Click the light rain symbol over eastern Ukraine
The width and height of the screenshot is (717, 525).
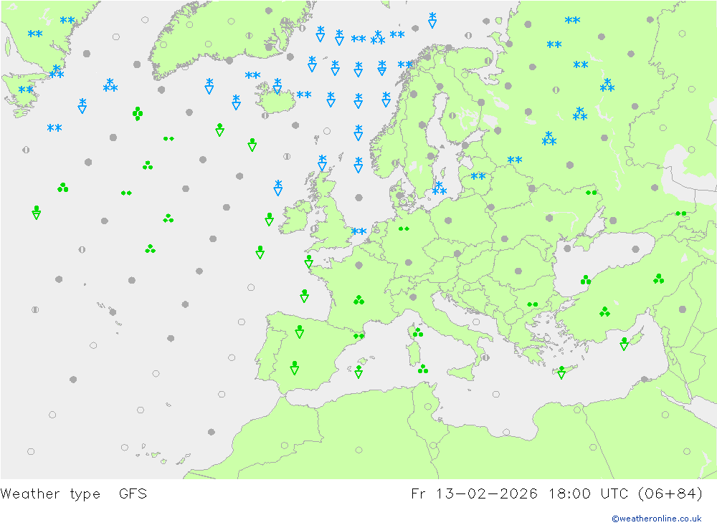(592, 193)
